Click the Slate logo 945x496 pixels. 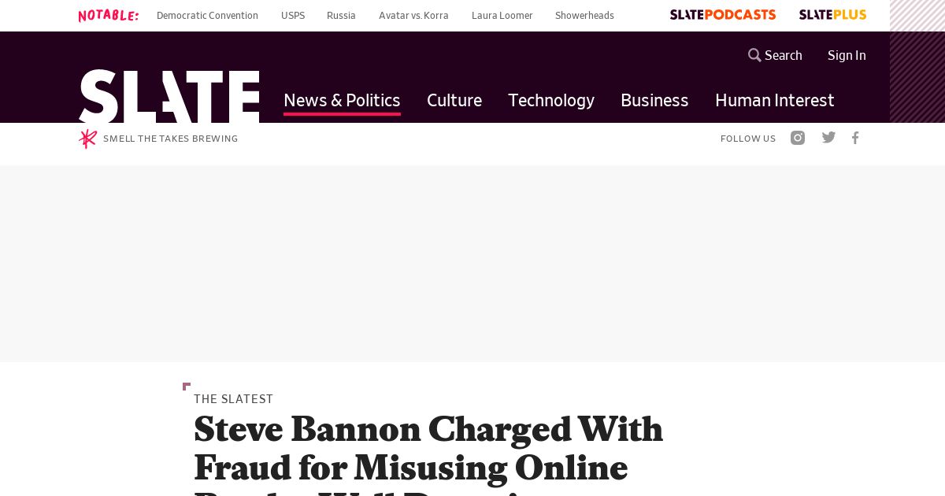(x=169, y=96)
